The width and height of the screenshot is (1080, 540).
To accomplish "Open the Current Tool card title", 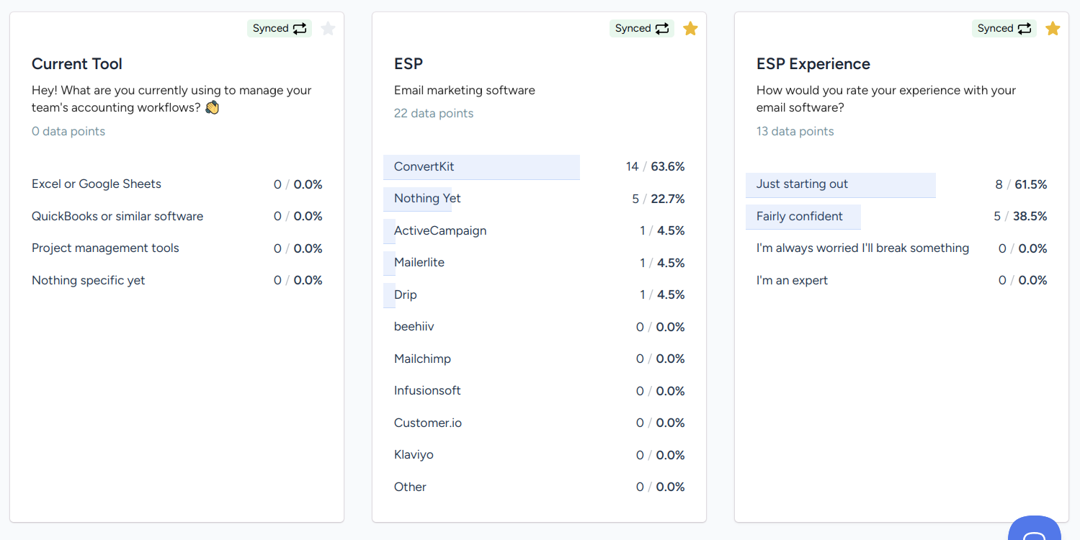I will point(77,64).
